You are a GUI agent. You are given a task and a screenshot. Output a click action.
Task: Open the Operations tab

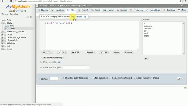[153, 10]
